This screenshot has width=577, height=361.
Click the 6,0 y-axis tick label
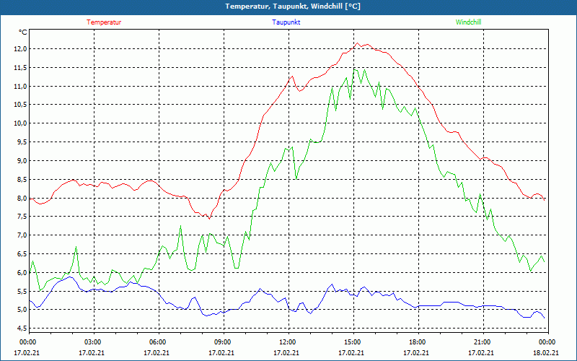[x=20, y=273]
